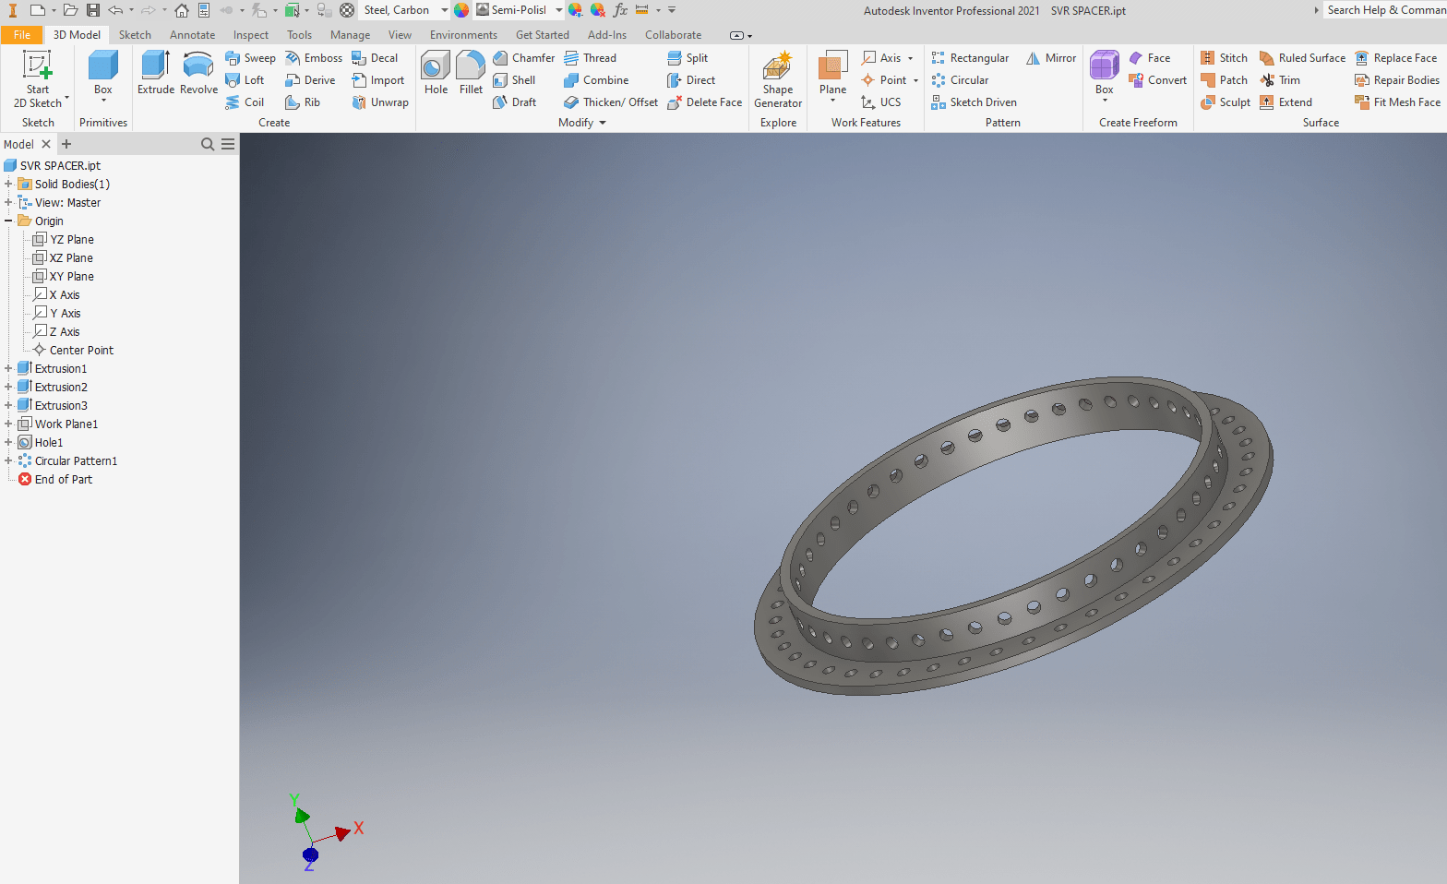1447x884 pixels.
Task: Open the Environments tab
Action: 463,35
